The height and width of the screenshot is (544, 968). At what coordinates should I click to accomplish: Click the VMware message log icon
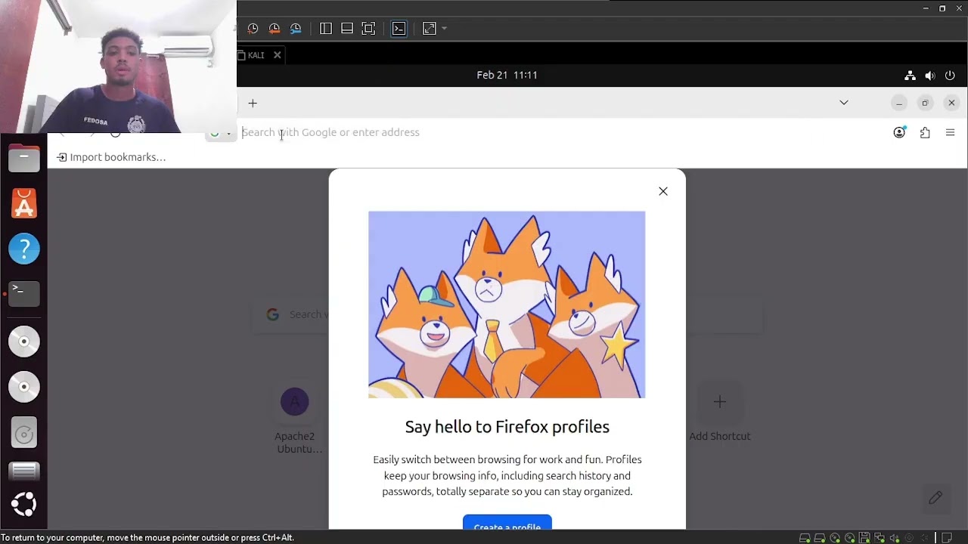coord(947,538)
